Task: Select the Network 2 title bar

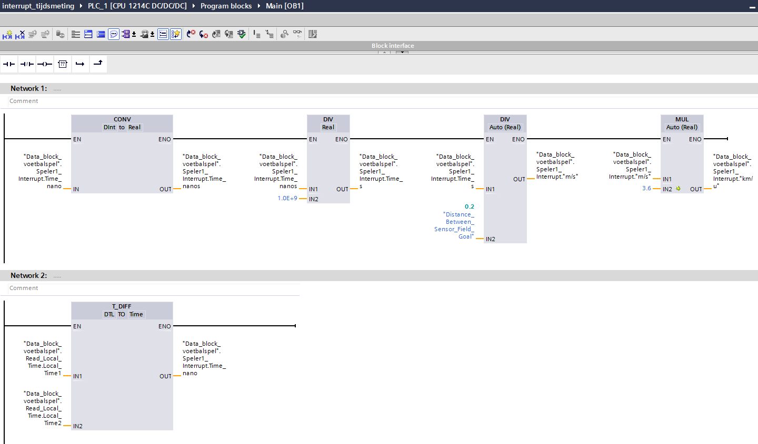Action: tap(379, 275)
